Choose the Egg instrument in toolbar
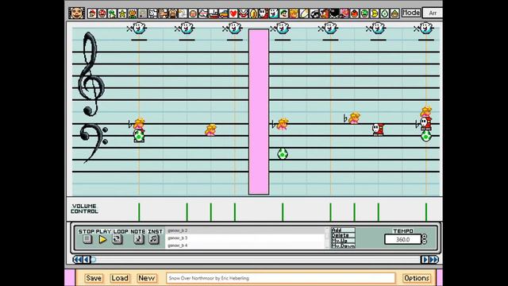This screenshot has width=508, height=286. (384, 14)
